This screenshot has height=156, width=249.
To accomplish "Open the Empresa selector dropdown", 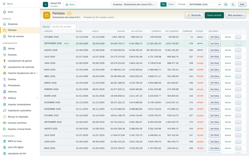I will pyautogui.click(x=134, y=4).
